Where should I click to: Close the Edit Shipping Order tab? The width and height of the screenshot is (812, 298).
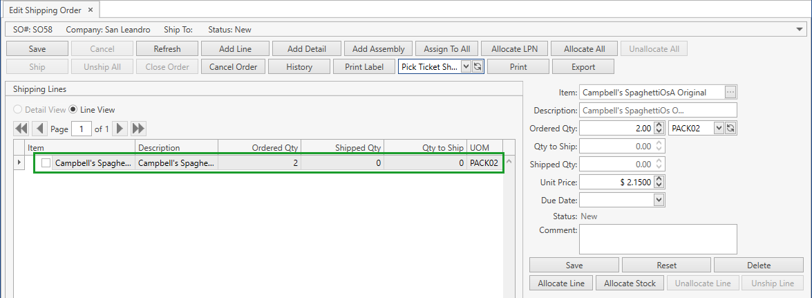pyautogui.click(x=91, y=10)
